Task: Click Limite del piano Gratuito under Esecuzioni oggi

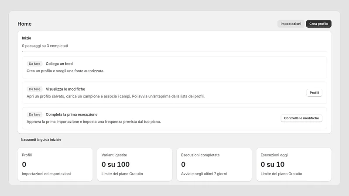Action: click(281, 174)
